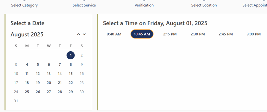Select August 25 on the calendar
This screenshot has width=267, height=112.
[x=27, y=92]
